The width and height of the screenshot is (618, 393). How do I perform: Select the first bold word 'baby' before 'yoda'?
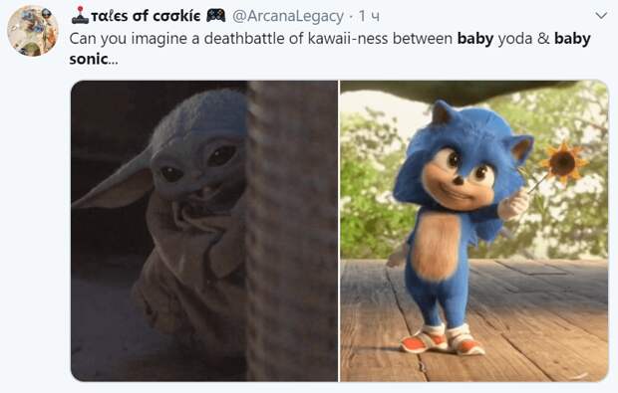(475, 39)
